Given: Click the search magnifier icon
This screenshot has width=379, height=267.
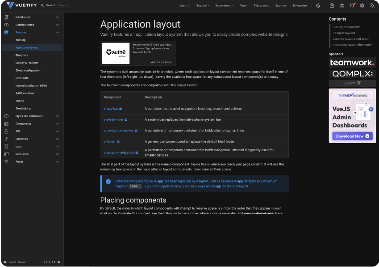Looking at the screenshot, I should 42,5.
